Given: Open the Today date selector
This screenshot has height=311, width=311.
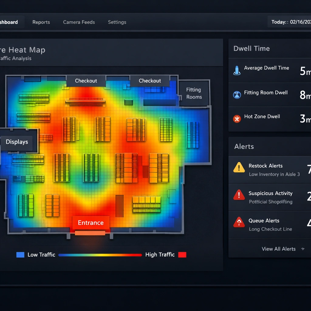Looking at the screenshot, I should tap(291, 22).
